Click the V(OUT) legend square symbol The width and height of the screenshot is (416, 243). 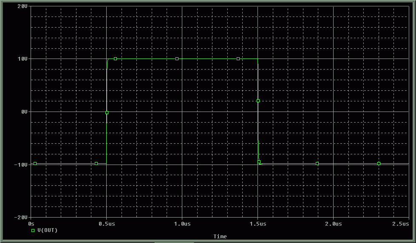coord(33,230)
